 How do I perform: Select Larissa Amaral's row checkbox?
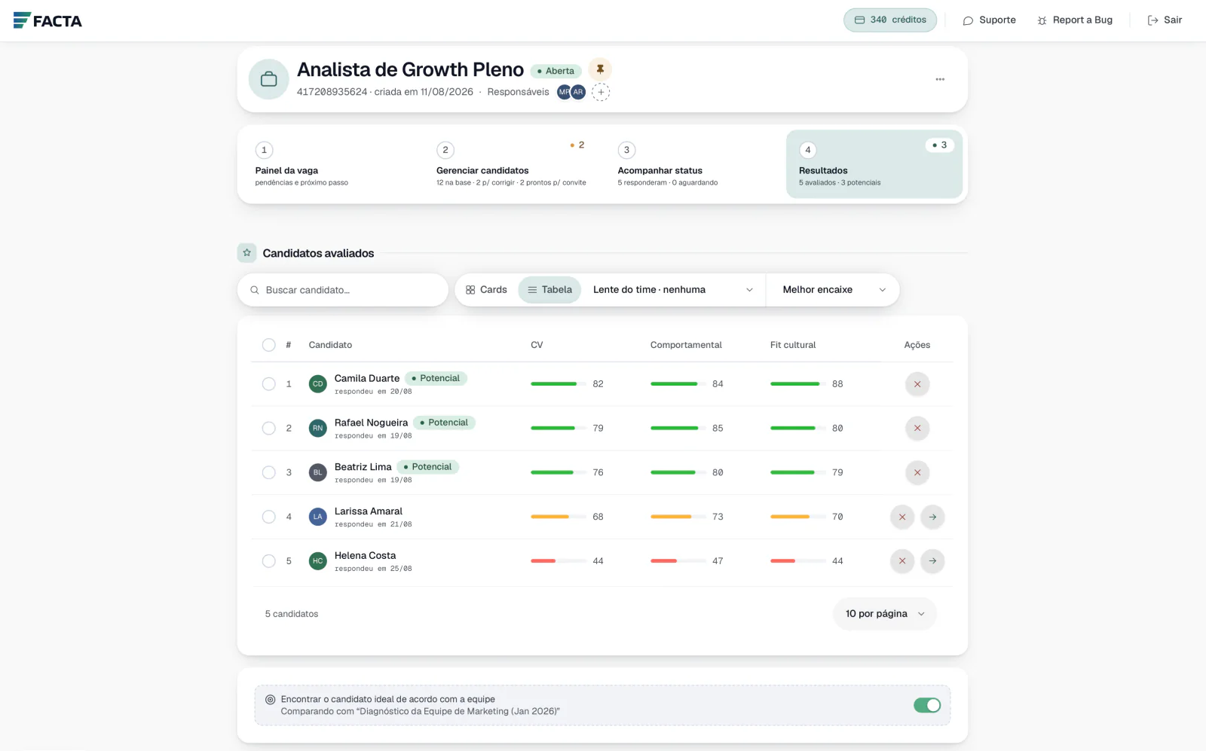pos(268,517)
